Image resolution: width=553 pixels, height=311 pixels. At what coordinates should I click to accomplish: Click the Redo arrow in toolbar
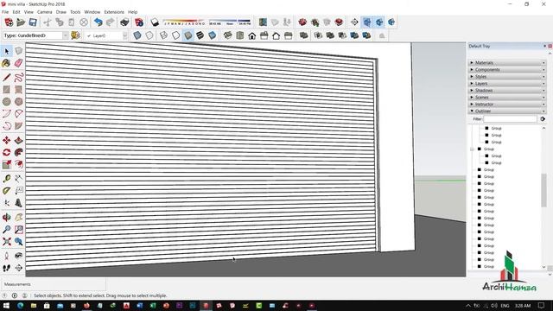click(x=110, y=22)
